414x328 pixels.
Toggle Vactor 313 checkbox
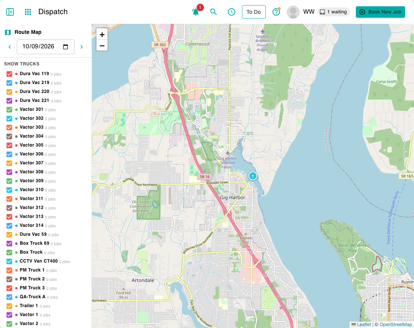[x=9, y=217]
